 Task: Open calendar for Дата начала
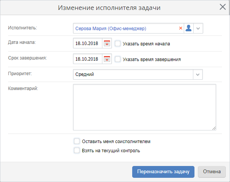[x=107, y=43]
